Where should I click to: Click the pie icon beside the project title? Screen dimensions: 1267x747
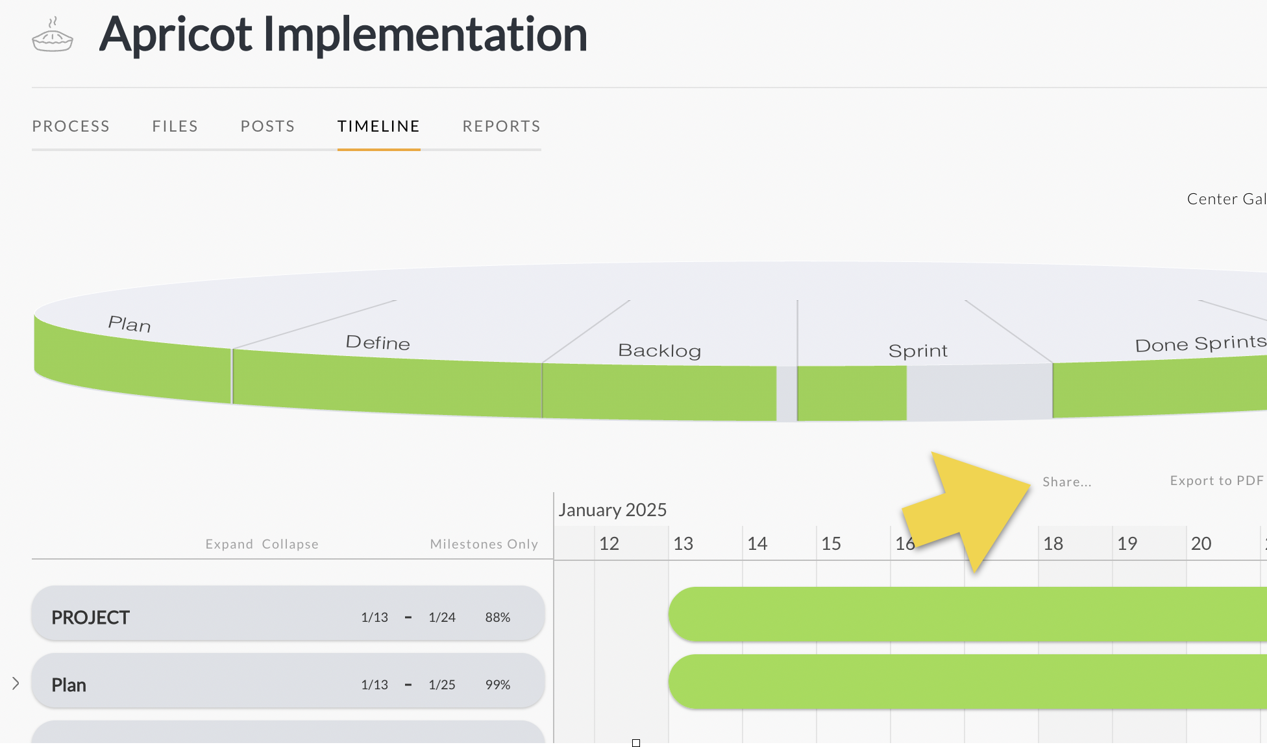[x=53, y=36]
